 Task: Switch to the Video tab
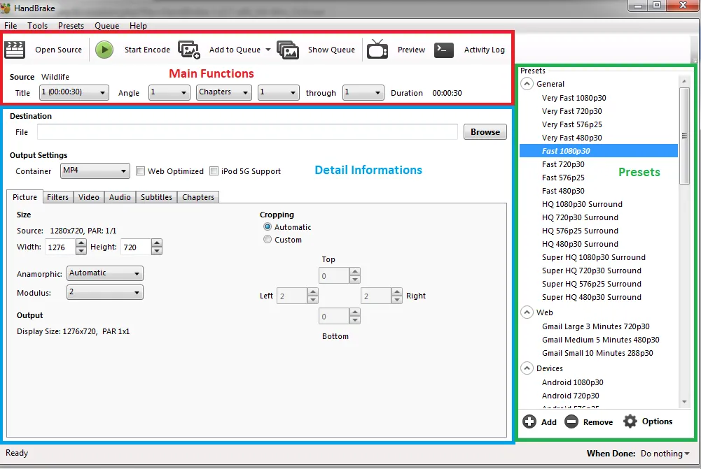[x=89, y=197]
